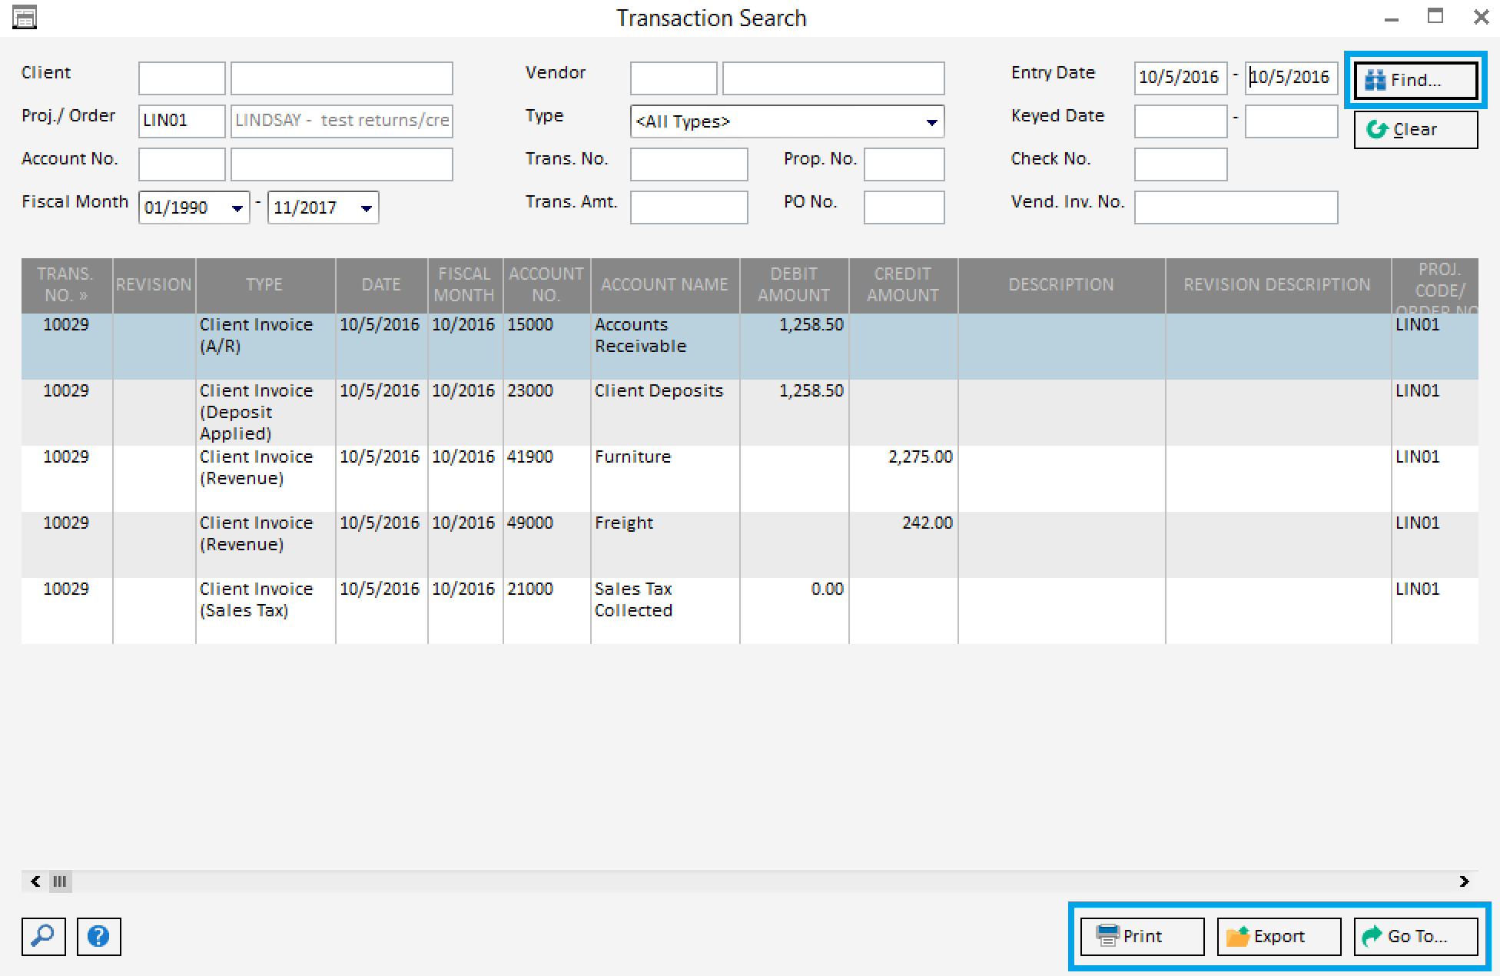The image size is (1500, 976).
Task: Click the Check No. input field
Action: (x=1180, y=164)
